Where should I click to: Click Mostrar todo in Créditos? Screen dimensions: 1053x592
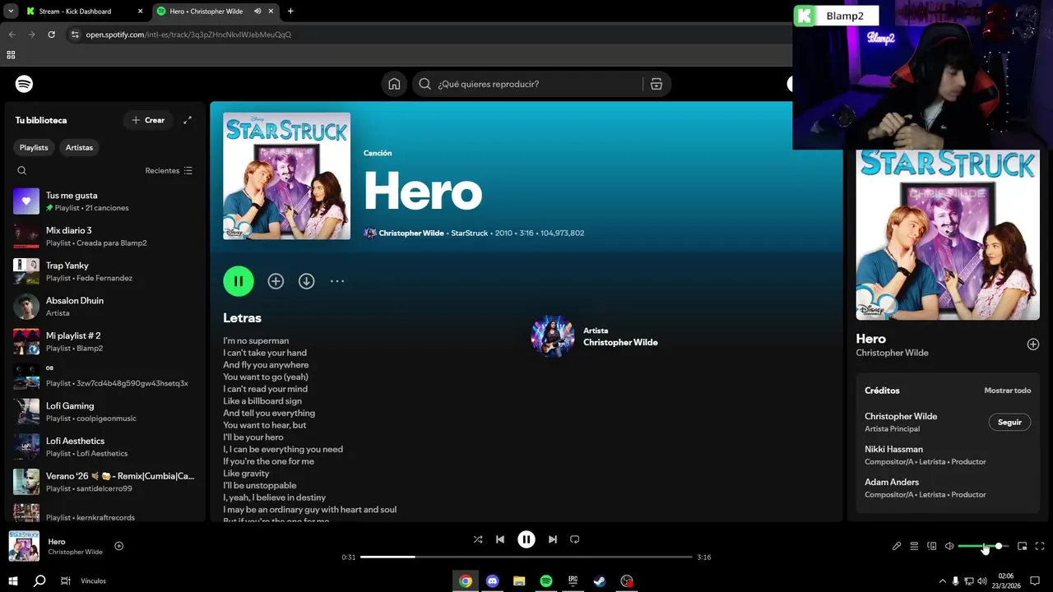click(x=1008, y=391)
